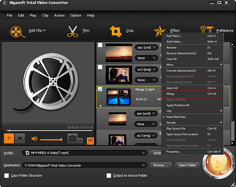Viewport: 236px width, 187px height.
Task: Check the mother and baby video checkbox
Action: [100, 67]
